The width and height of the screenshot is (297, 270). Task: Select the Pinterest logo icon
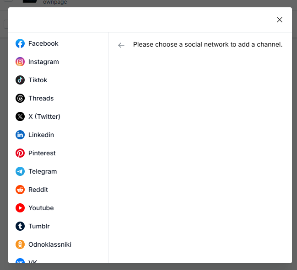point(20,153)
